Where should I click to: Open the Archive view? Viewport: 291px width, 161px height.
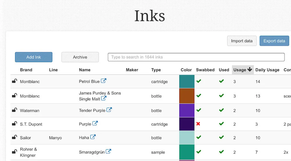[80, 57]
